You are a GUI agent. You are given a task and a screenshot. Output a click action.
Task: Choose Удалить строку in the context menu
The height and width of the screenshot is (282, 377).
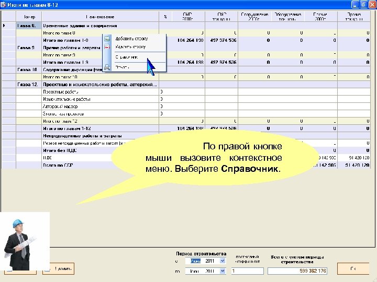130,47
